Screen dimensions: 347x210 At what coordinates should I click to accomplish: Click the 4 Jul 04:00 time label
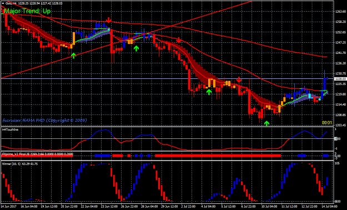[x=209, y=207]
